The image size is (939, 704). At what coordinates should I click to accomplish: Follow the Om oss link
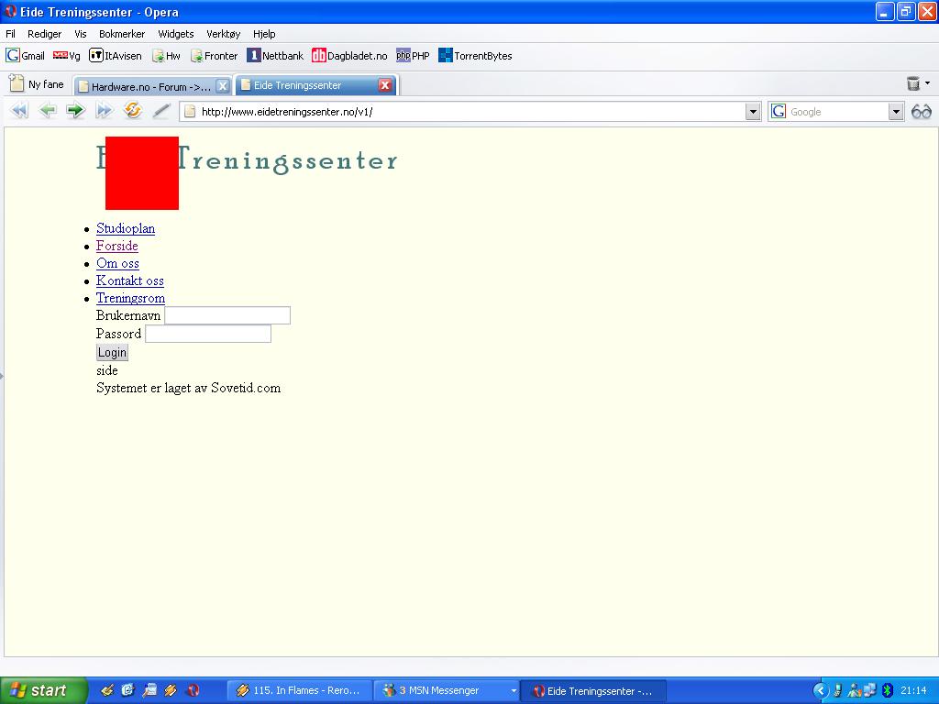[118, 263]
